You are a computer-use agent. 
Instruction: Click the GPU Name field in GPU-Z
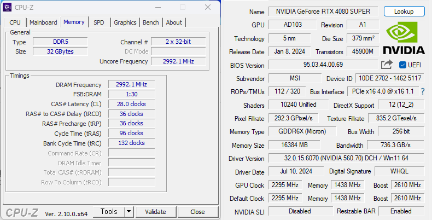coord(323,11)
